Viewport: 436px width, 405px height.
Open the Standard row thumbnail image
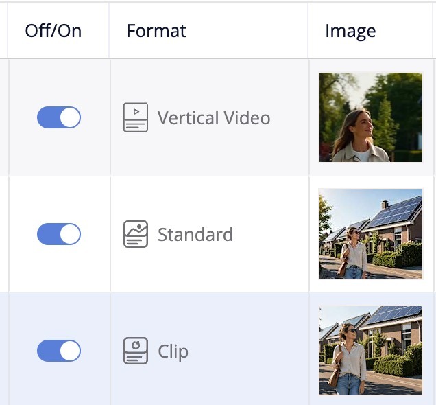[x=371, y=234]
